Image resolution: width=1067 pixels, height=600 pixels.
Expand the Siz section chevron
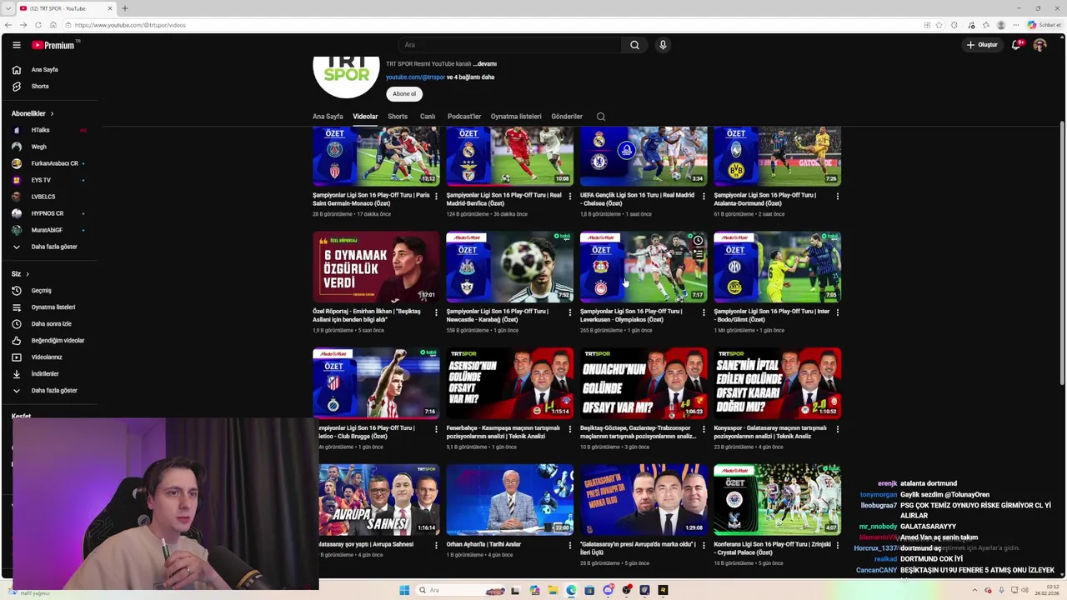pyautogui.click(x=28, y=274)
